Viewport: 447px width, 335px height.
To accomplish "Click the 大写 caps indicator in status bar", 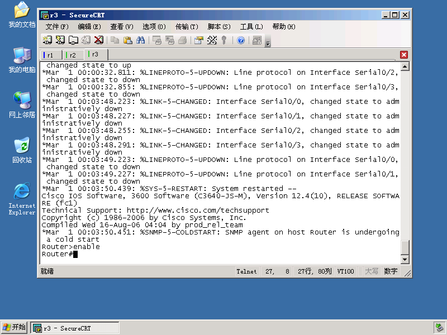I will pyautogui.click(x=372, y=271).
